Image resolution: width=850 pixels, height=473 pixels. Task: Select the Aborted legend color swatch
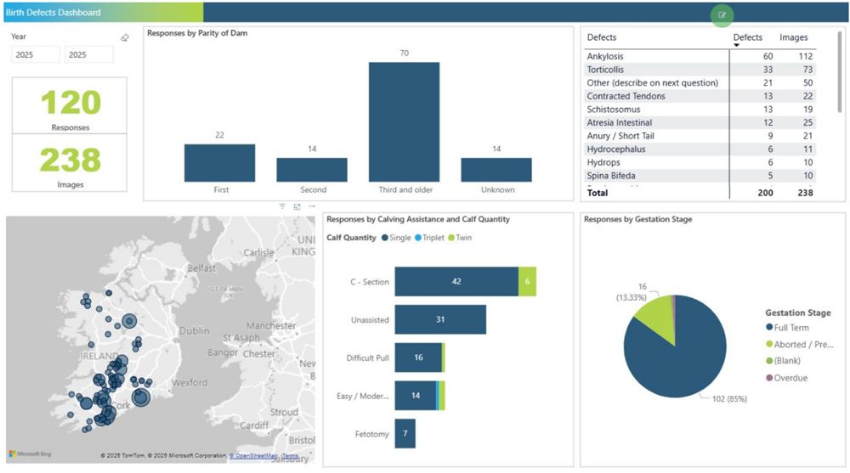[x=769, y=344]
